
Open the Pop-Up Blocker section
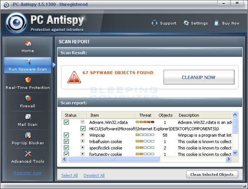pyautogui.click(x=28, y=139)
